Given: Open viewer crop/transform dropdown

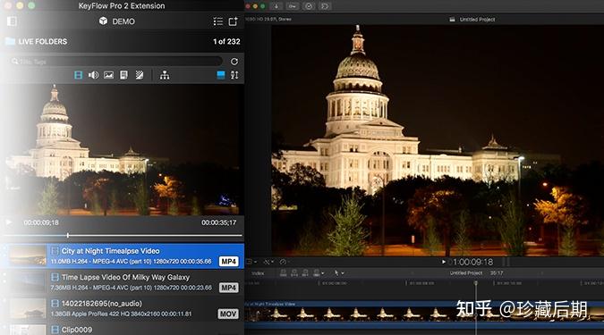Looking at the screenshot, I should click(251, 262).
